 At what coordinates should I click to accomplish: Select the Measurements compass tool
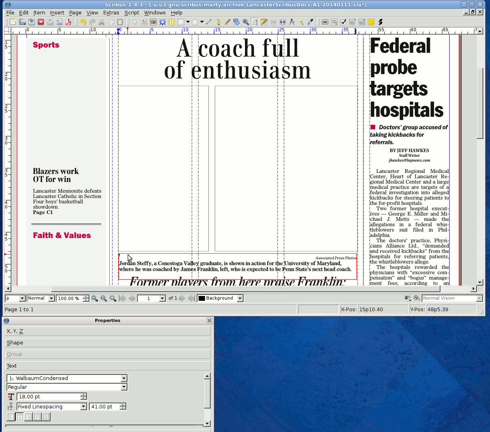pos(292,22)
